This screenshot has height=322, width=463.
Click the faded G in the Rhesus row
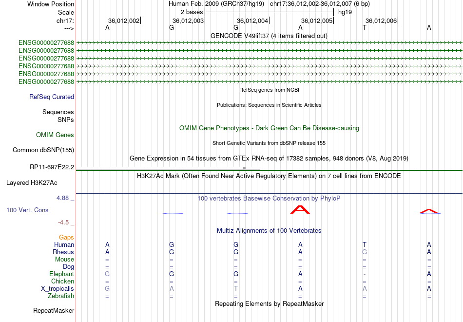[365, 252]
